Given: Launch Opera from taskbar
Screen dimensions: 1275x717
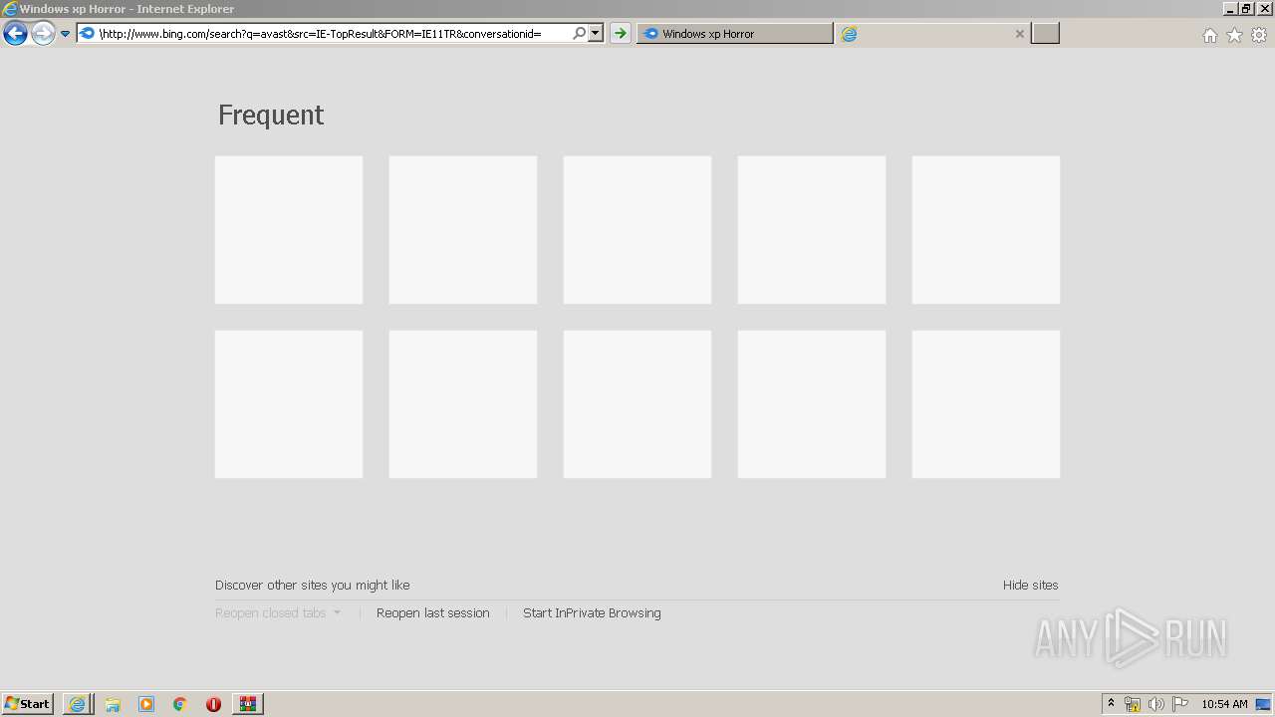Looking at the screenshot, I should click(213, 704).
